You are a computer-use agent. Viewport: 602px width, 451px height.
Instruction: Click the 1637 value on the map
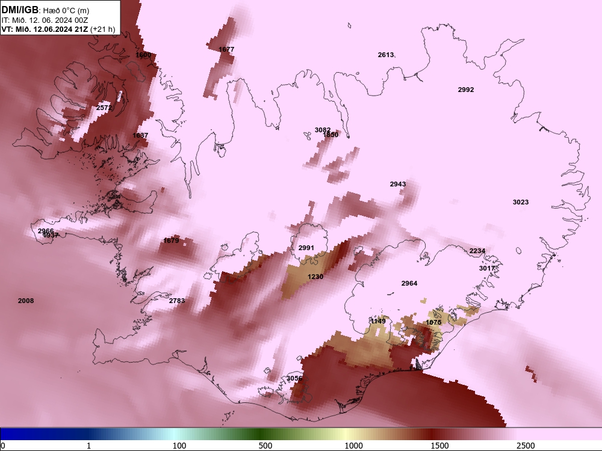coord(140,135)
